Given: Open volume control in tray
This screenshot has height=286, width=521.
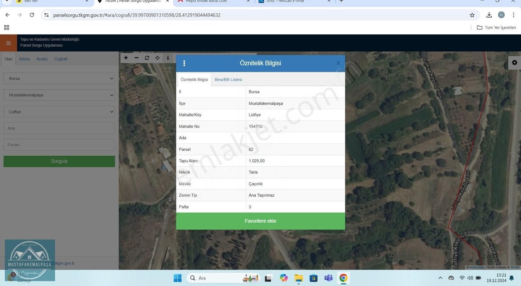Looking at the screenshot, I should (x=470, y=278).
